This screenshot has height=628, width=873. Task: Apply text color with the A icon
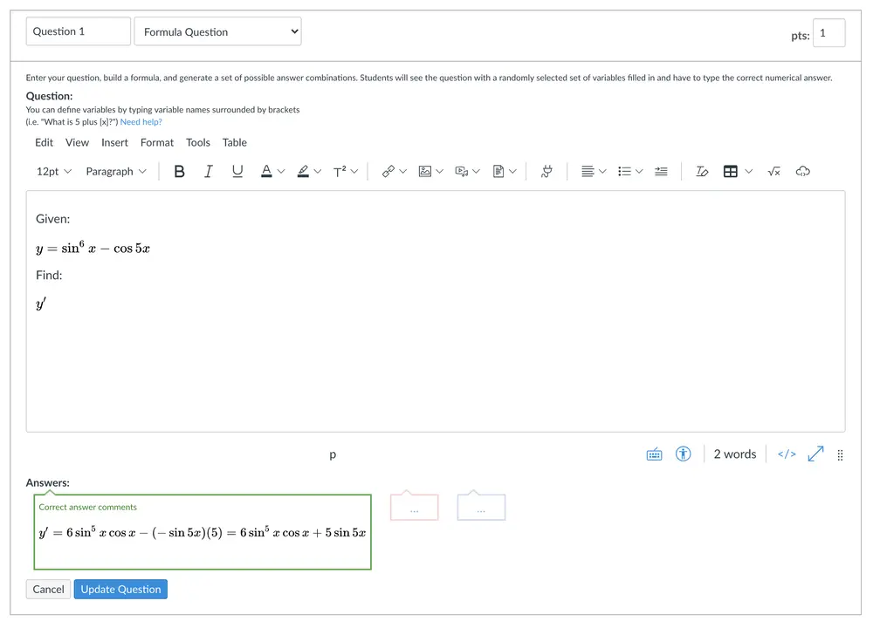click(x=266, y=171)
